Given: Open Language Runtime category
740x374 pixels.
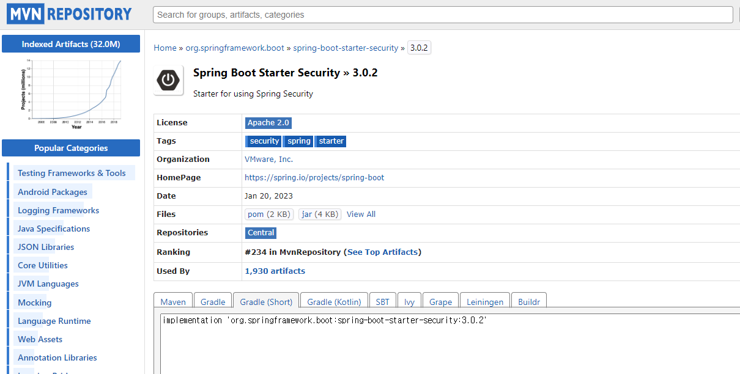Looking at the screenshot, I should tap(54, 321).
